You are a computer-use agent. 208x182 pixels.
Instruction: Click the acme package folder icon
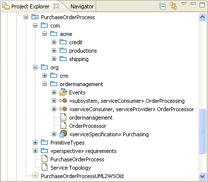(54, 33)
